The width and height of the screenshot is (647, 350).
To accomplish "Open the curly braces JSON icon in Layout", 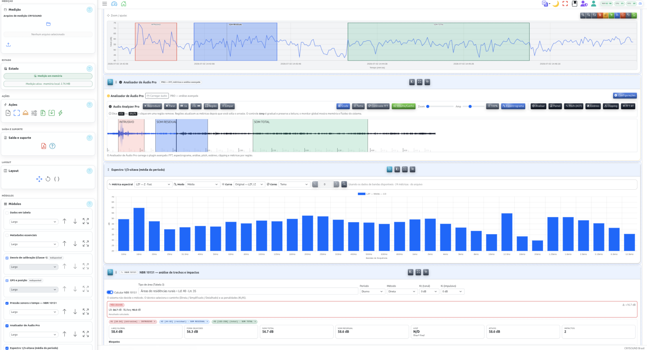I will 57,179.
